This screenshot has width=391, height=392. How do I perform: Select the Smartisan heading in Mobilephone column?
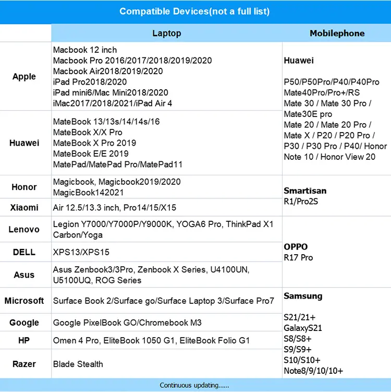pos(305,191)
